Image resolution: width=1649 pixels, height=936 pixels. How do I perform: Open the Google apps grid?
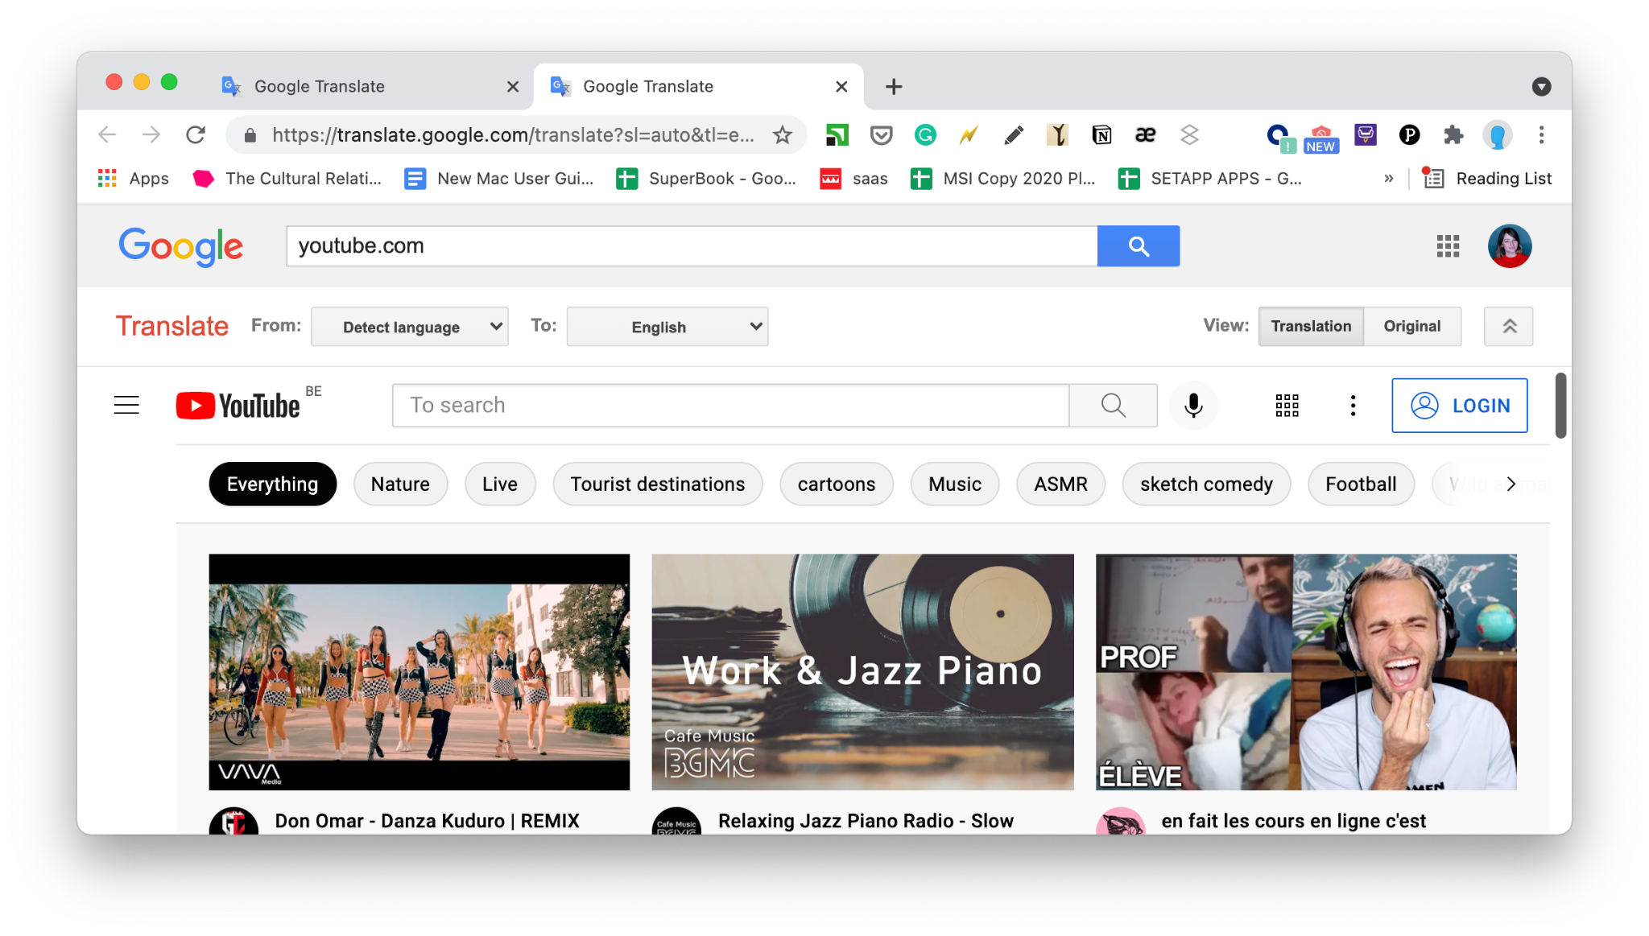point(1448,245)
